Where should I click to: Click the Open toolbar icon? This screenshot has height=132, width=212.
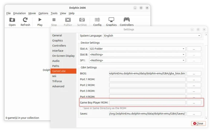click(x=12, y=21)
